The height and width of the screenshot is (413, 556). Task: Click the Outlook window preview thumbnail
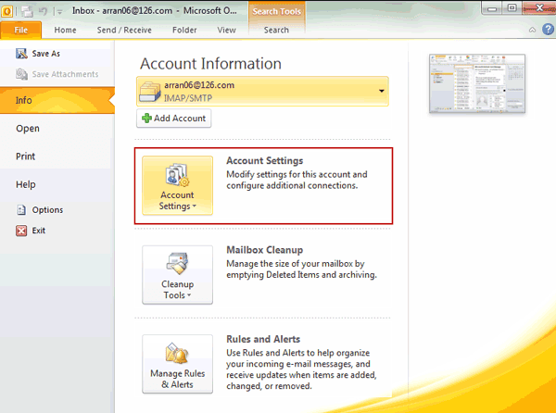click(x=477, y=84)
